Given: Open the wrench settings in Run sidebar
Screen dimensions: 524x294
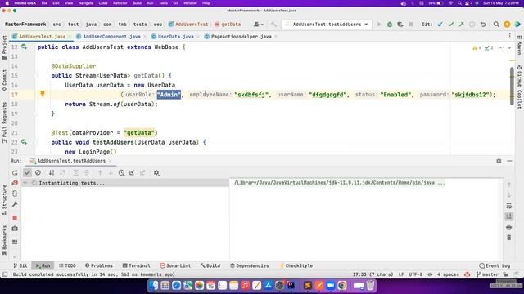Looking at the screenshot, I should coord(15,204).
